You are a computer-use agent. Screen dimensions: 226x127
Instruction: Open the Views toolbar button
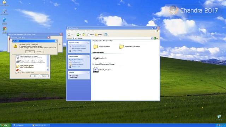pos(106,35)
